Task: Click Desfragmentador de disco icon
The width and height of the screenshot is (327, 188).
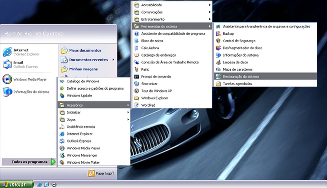Action: tap(218, 48)
